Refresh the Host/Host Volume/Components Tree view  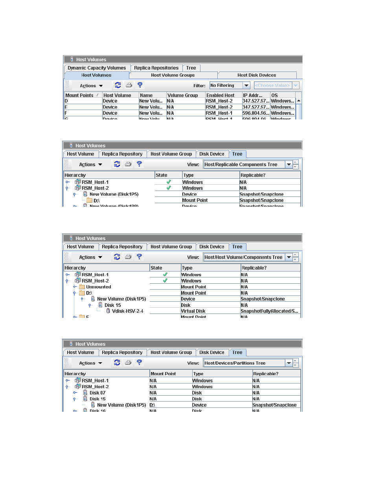pos(117,257)
